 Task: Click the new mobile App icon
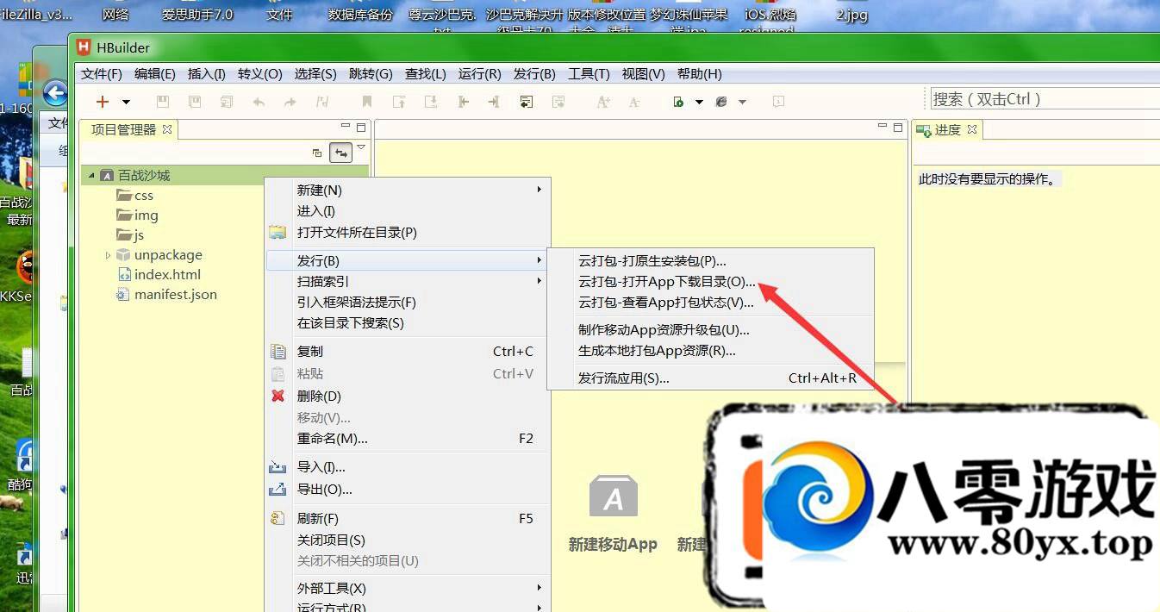[x=613, y=498]
